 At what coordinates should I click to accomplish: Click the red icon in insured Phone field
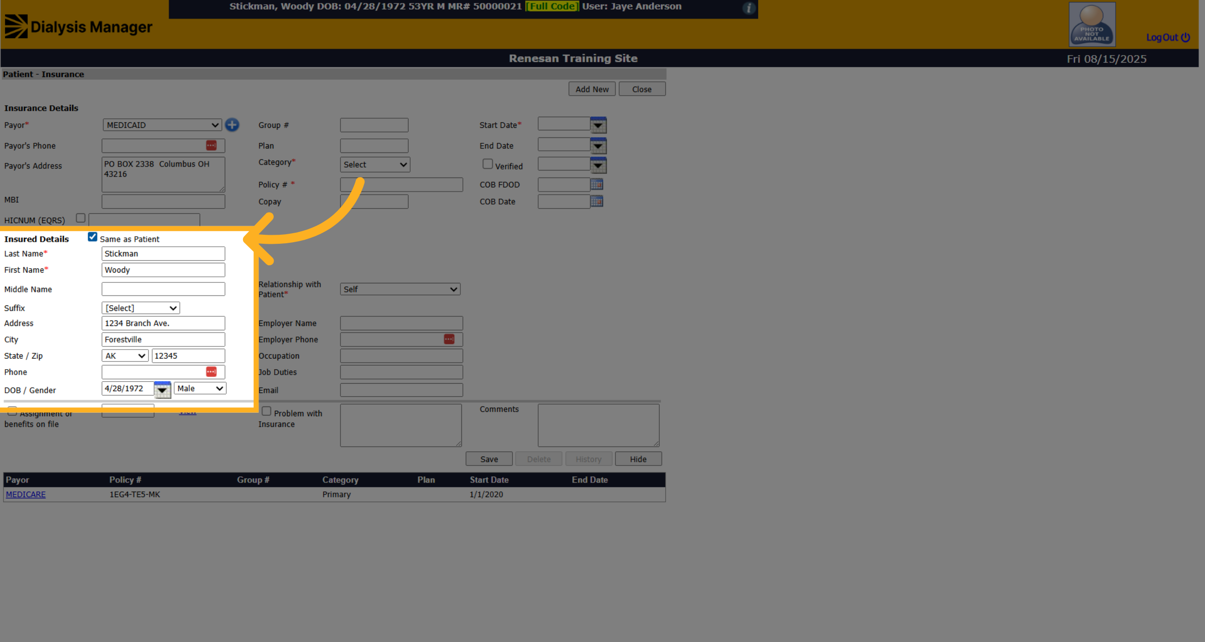(211, 372)
